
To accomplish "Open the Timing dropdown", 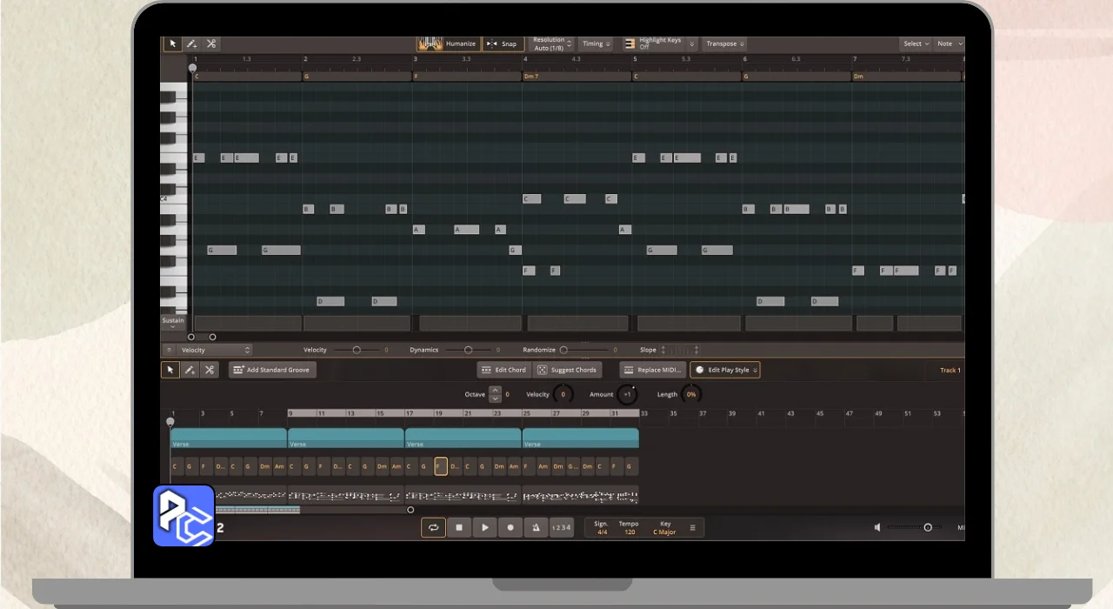I will [596, 43].
